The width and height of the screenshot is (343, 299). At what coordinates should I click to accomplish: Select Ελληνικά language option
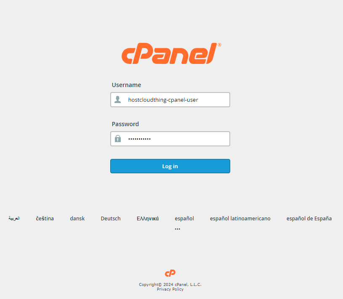[x=148, y=218]
